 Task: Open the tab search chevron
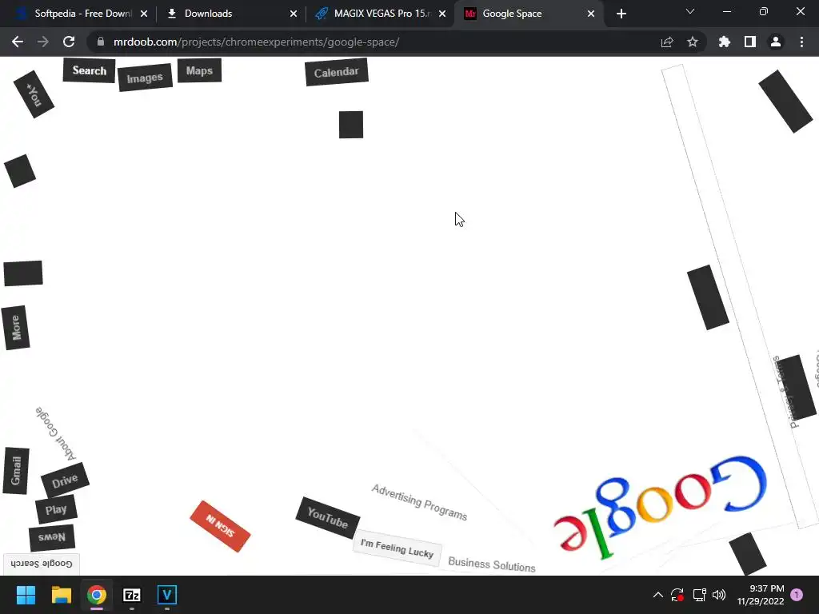pyautogui.click(x=690, y=11)
